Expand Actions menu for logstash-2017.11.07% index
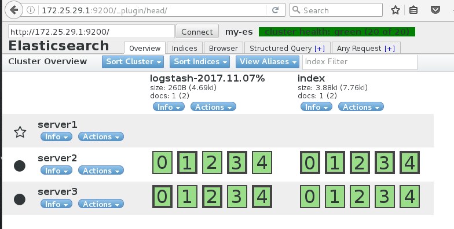 [213, 107]
